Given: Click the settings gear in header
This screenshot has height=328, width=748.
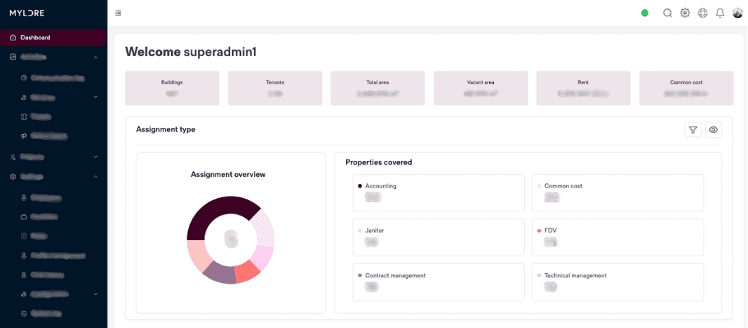Looking at the screenshot, I should coord(686,13).
